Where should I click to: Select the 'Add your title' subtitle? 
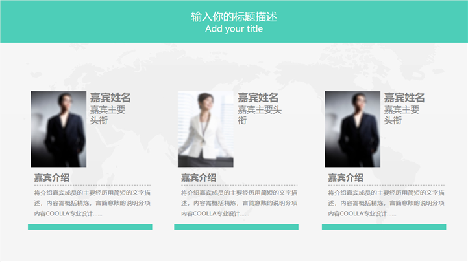[x=234, y=29]
